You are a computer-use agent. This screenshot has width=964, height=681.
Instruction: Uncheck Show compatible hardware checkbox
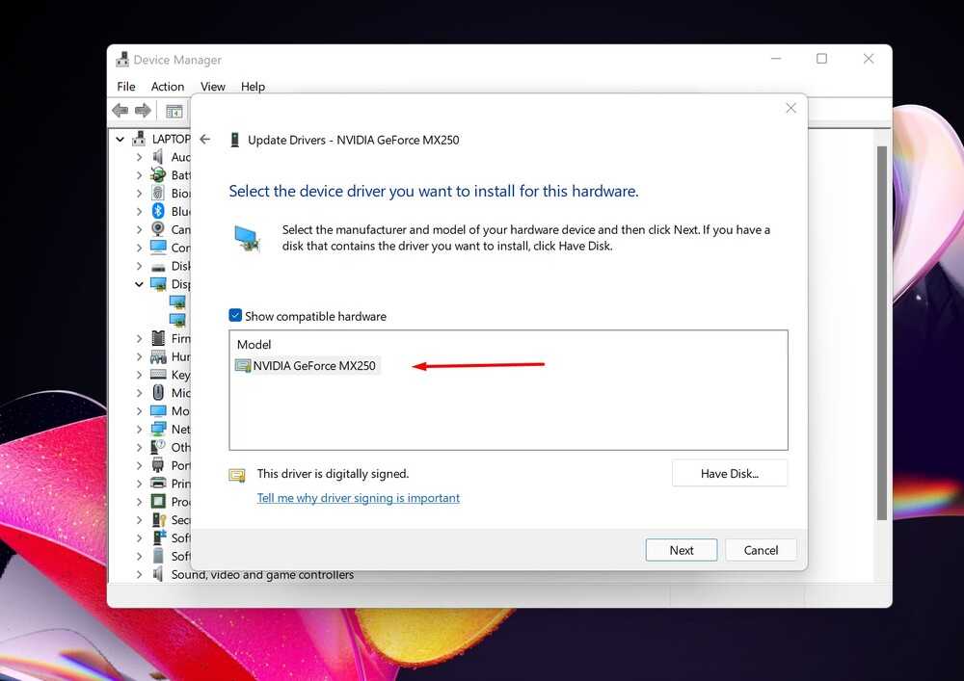(235, 316)
